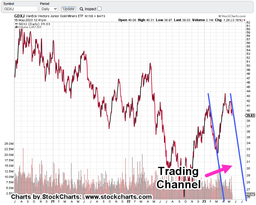Viewport: 256px width, 205px height.
Task: Click the Trading Channel annotation text
Action: point(178,178)
